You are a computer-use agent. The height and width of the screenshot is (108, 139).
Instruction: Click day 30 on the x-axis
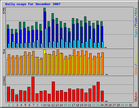pos(126,105)
